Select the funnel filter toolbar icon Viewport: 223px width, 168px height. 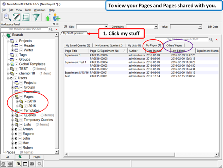pos(36,17)
